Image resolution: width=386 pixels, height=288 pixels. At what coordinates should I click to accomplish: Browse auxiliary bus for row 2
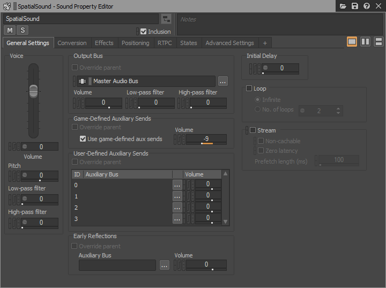pyautogui.click(x=177, y=208)
